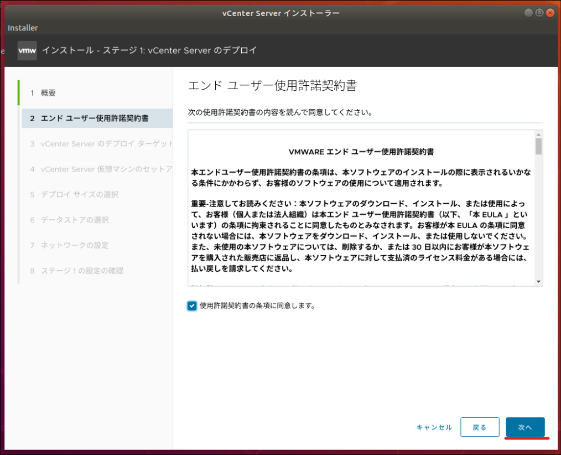The image size is (561, 455).
Task: Click the 使用許諾契約書の条項に同意します label
Action: (257, 306)
